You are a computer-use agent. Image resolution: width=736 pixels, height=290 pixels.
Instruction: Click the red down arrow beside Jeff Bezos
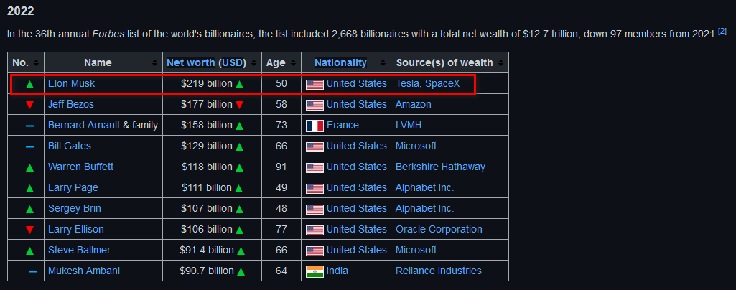click(29, 105)
